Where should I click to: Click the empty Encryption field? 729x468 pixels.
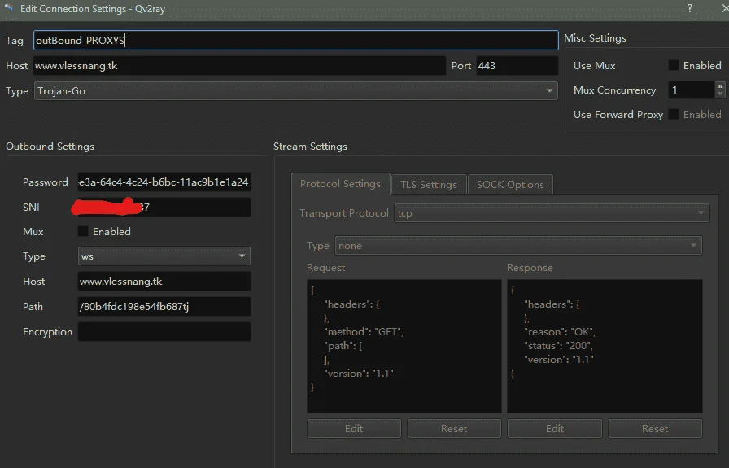click(164, 332)
